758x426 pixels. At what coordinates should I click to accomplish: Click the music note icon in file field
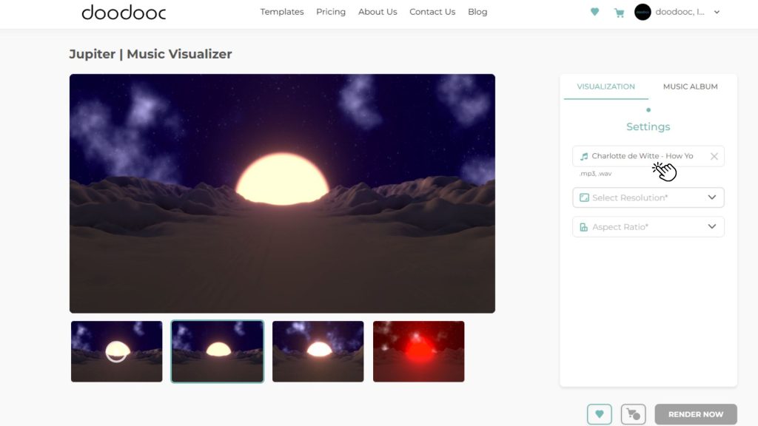click(584, 156)
